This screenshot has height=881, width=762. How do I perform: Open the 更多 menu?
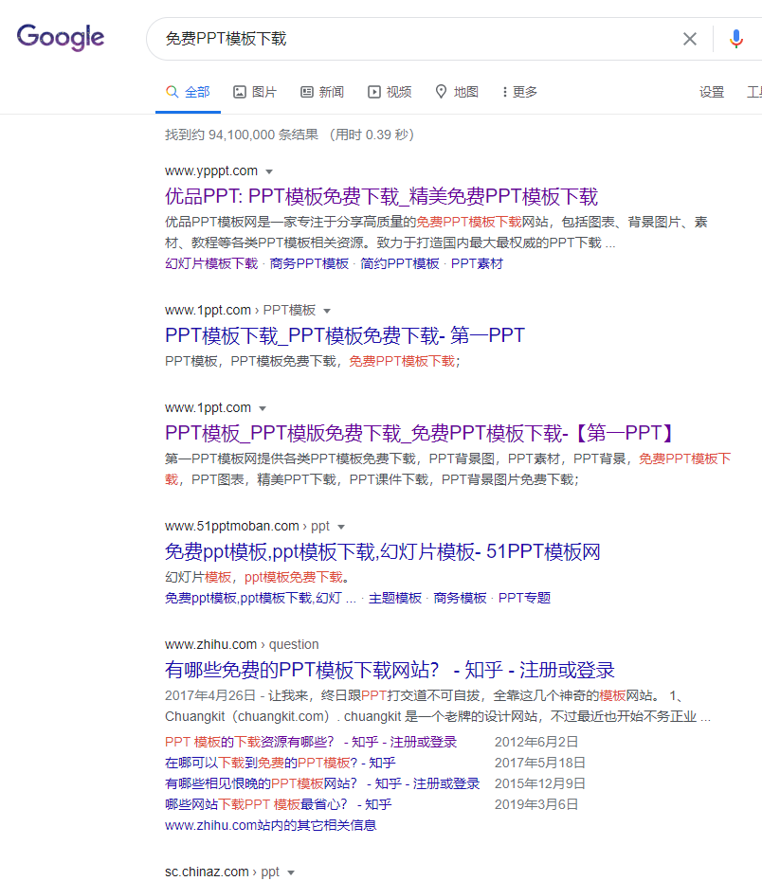pyautogui.click(x=519, y=92)
